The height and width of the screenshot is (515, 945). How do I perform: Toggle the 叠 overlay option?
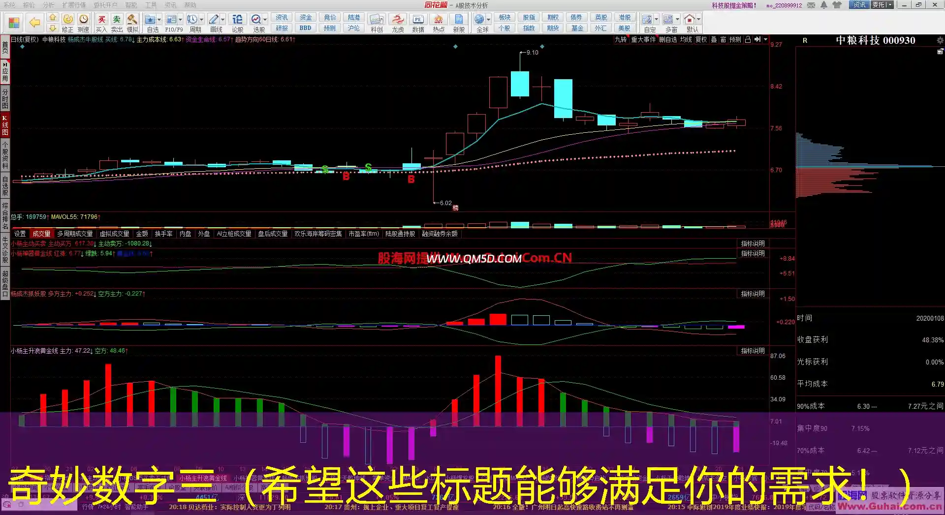point(714,39)
